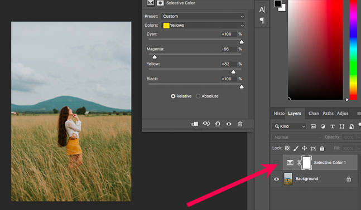The width and height of the screenshot is (361, 210).
Task: Open the Paragraph panel icon
Action: tap(262, 21)
